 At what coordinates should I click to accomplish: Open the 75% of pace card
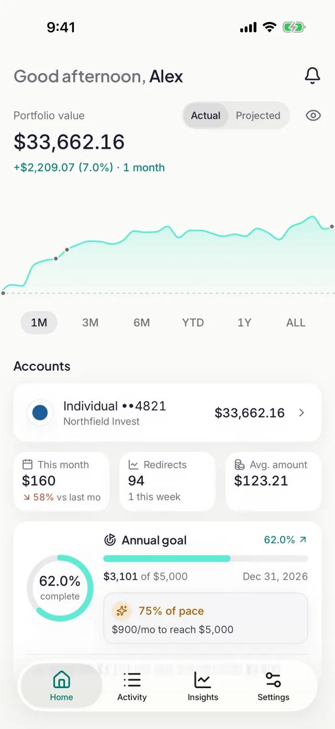click(206, 618)
